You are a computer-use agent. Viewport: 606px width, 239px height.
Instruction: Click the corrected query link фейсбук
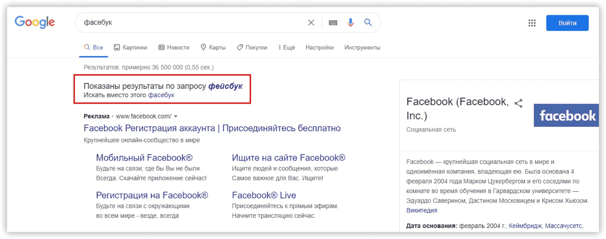tap(225, 86)
